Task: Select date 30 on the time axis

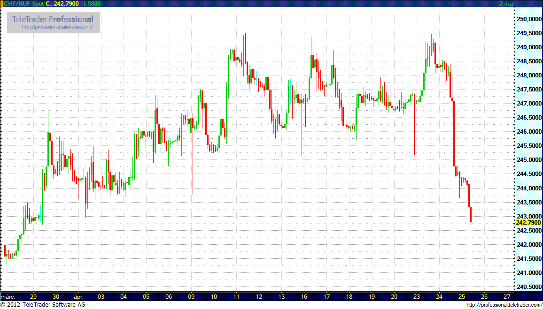Action: coord(56,297)
